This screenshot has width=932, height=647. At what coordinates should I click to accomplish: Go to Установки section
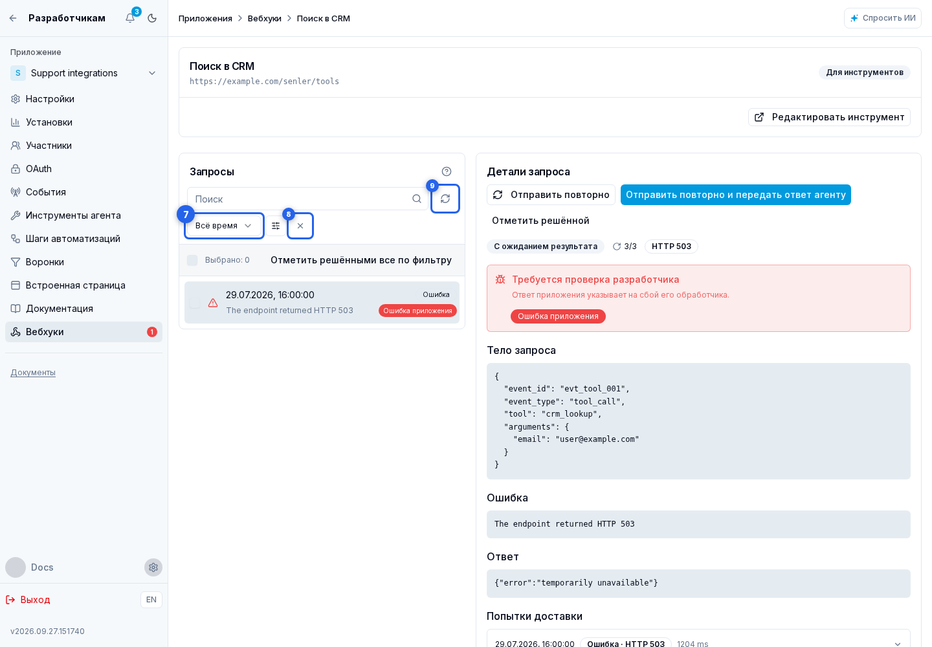point(84,122)
